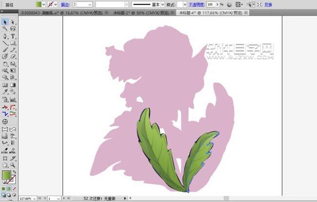Set paint mode to None
The image size is (317, 202).
(x=14, y=189)
